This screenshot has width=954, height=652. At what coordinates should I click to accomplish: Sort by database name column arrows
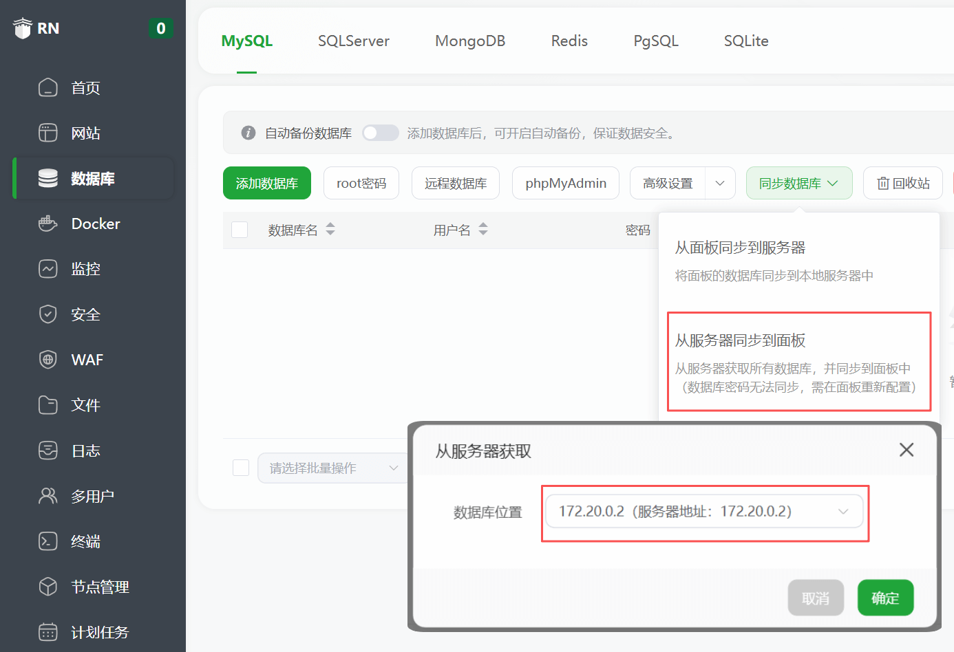click(x=330, y=230)
